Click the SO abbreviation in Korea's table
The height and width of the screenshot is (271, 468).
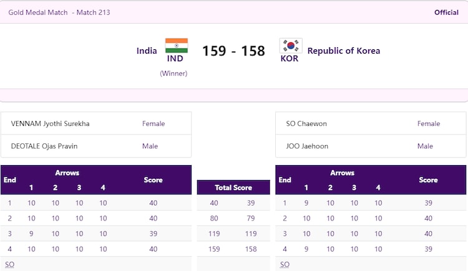click(285, 264)
